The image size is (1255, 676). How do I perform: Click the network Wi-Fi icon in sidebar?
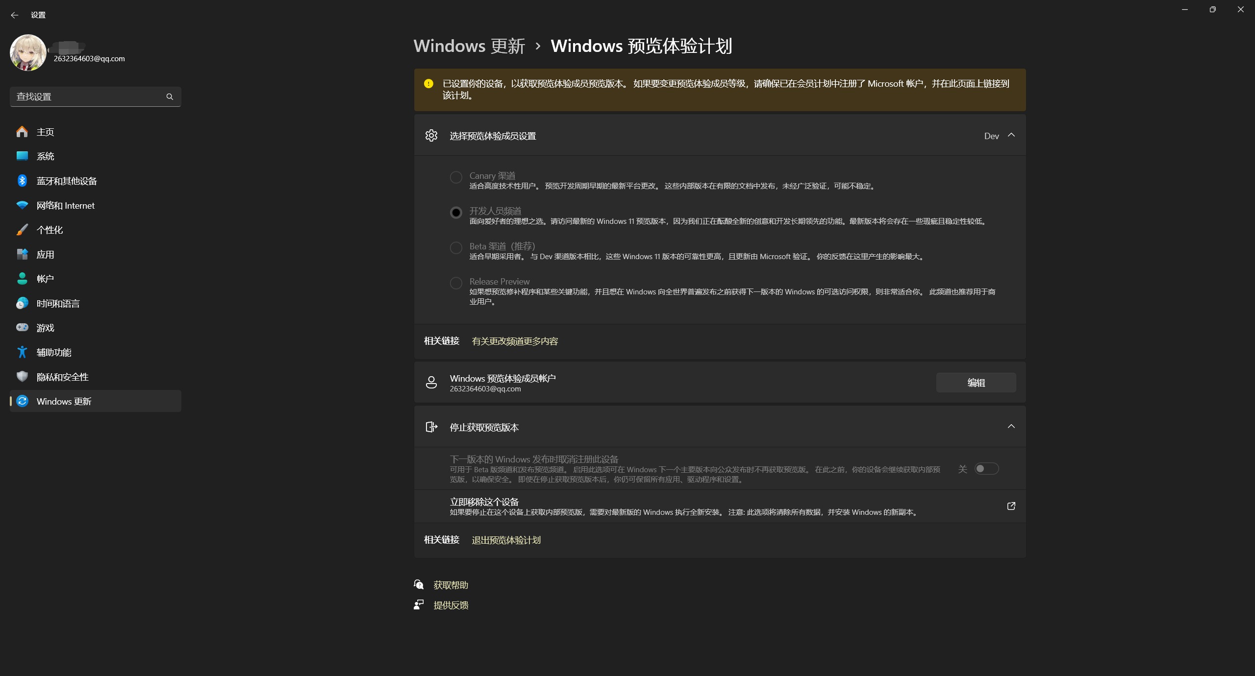(x=22, y=205)
